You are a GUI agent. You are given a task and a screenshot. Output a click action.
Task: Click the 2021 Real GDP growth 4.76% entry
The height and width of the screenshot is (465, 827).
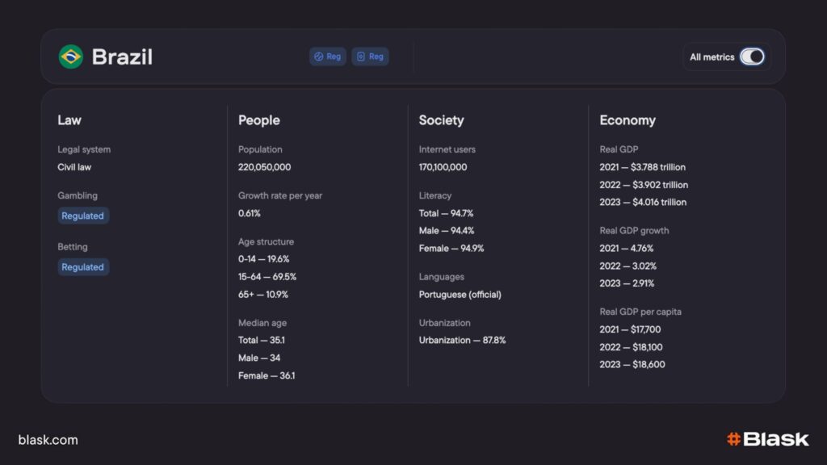[626, 248]
